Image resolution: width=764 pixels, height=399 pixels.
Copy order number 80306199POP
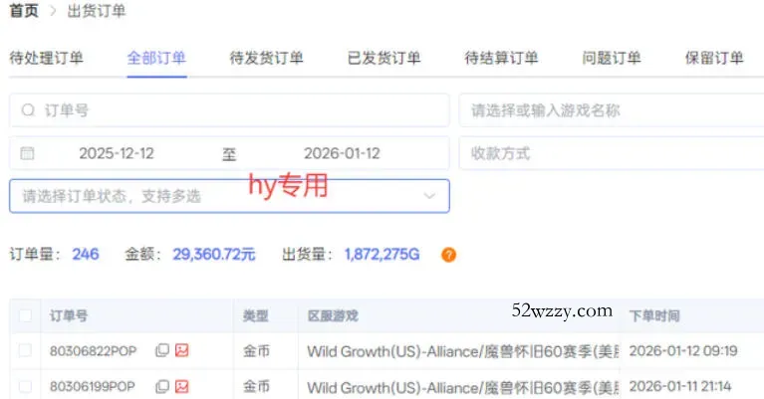[x=161, y=386]
